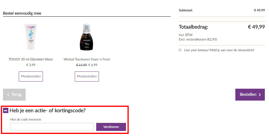Open the TOYJOY lubricant product image

[x=31, y=37]
